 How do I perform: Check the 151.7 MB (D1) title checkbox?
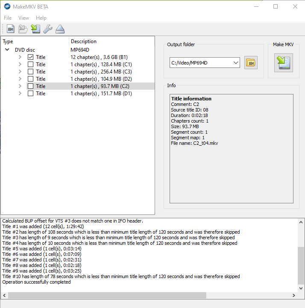[x=30, y=94]
